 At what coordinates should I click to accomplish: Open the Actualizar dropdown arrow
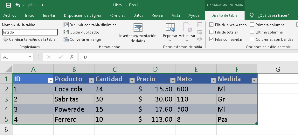pos(187,40)
